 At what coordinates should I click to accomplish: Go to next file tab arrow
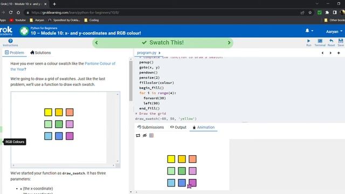pos(330,53)
